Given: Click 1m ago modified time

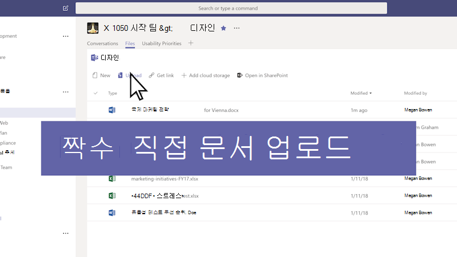Looking at the screenshot, I should click(x=359, y=110).
